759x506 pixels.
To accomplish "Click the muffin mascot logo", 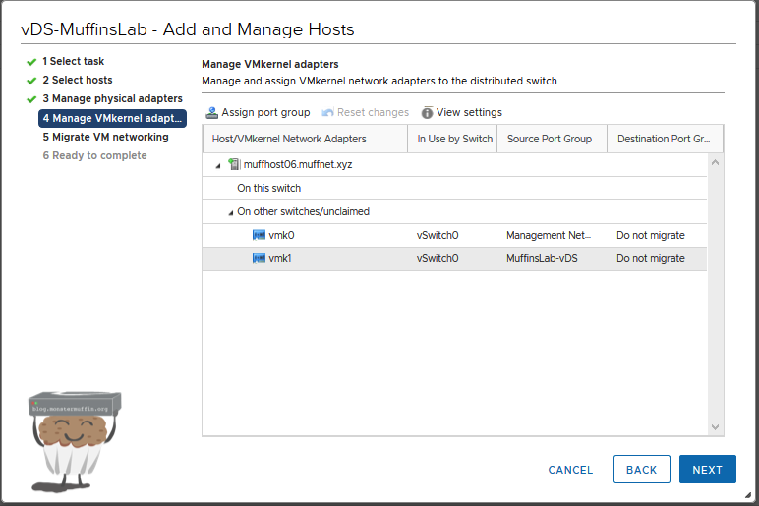I will point(75,439).
